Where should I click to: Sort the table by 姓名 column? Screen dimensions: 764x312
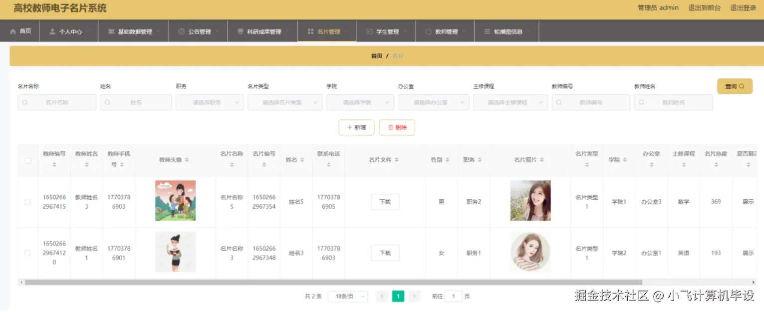[302, 160]
